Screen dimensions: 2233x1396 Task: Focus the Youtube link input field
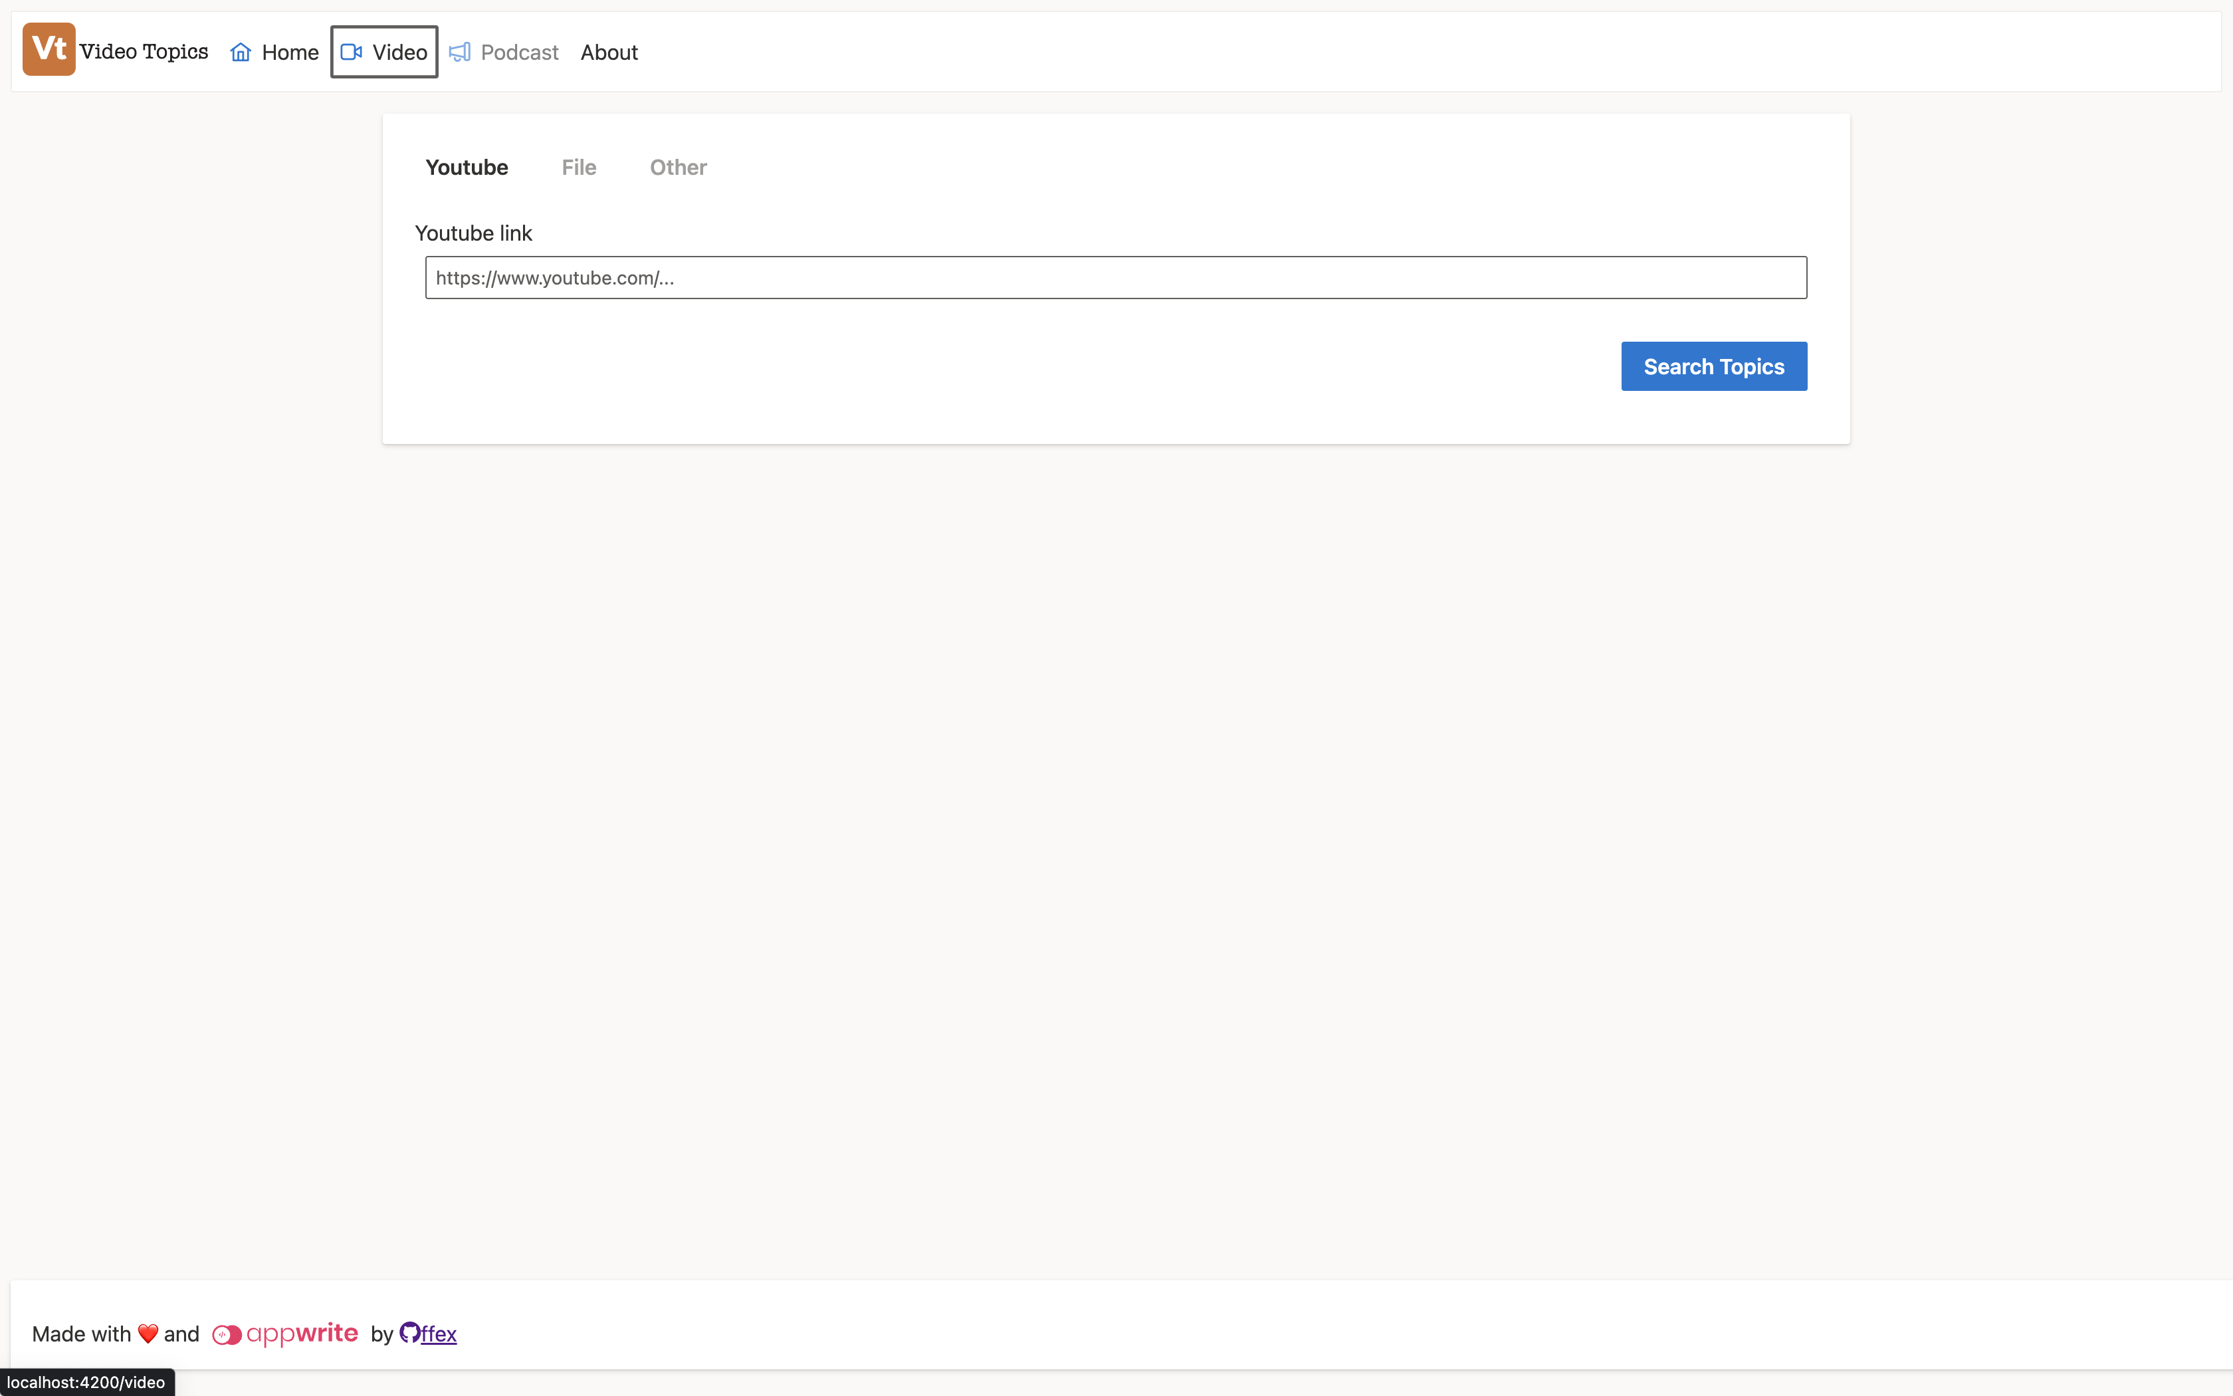pos(1116,278)
